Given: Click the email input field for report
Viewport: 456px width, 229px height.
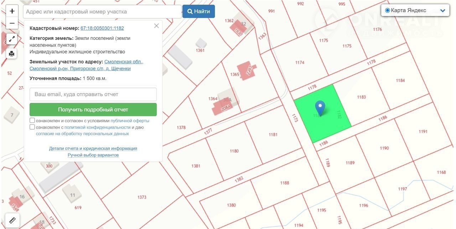Looking at the screenshot, I should (x=93, y=94).
